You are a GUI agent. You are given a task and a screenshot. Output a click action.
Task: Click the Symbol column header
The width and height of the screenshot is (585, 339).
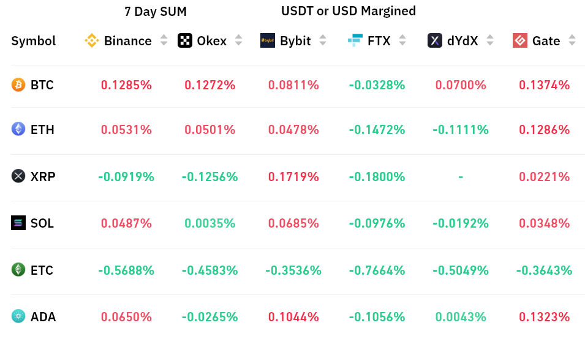tap(34, 41)
